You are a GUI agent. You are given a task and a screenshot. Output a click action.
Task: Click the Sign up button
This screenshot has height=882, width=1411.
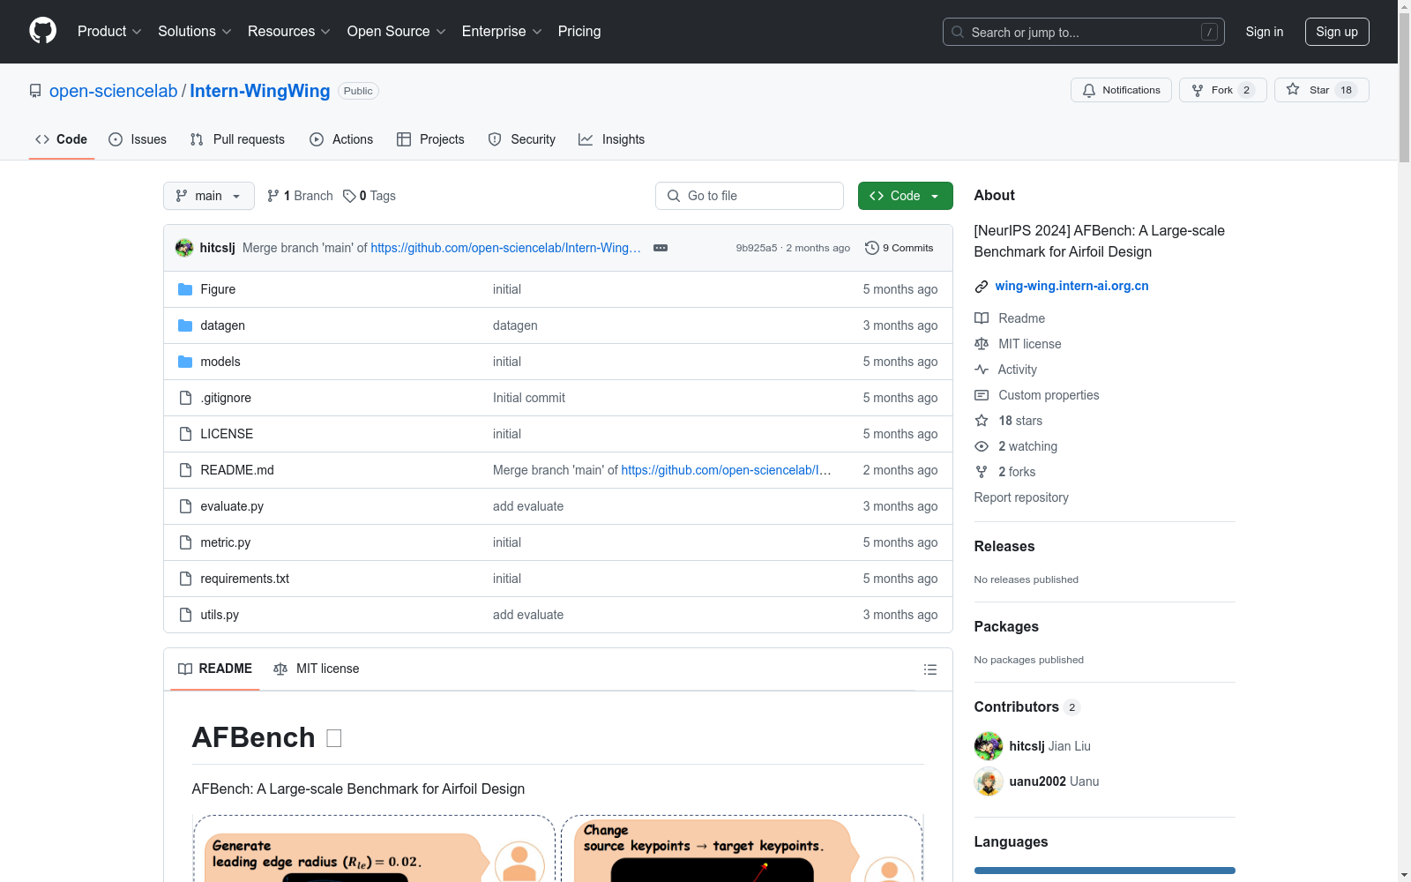[1337, 32]
